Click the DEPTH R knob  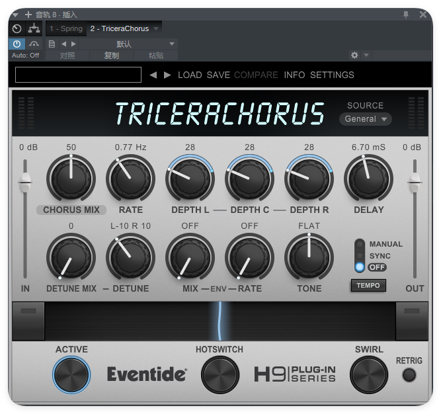tap(309, 179)
